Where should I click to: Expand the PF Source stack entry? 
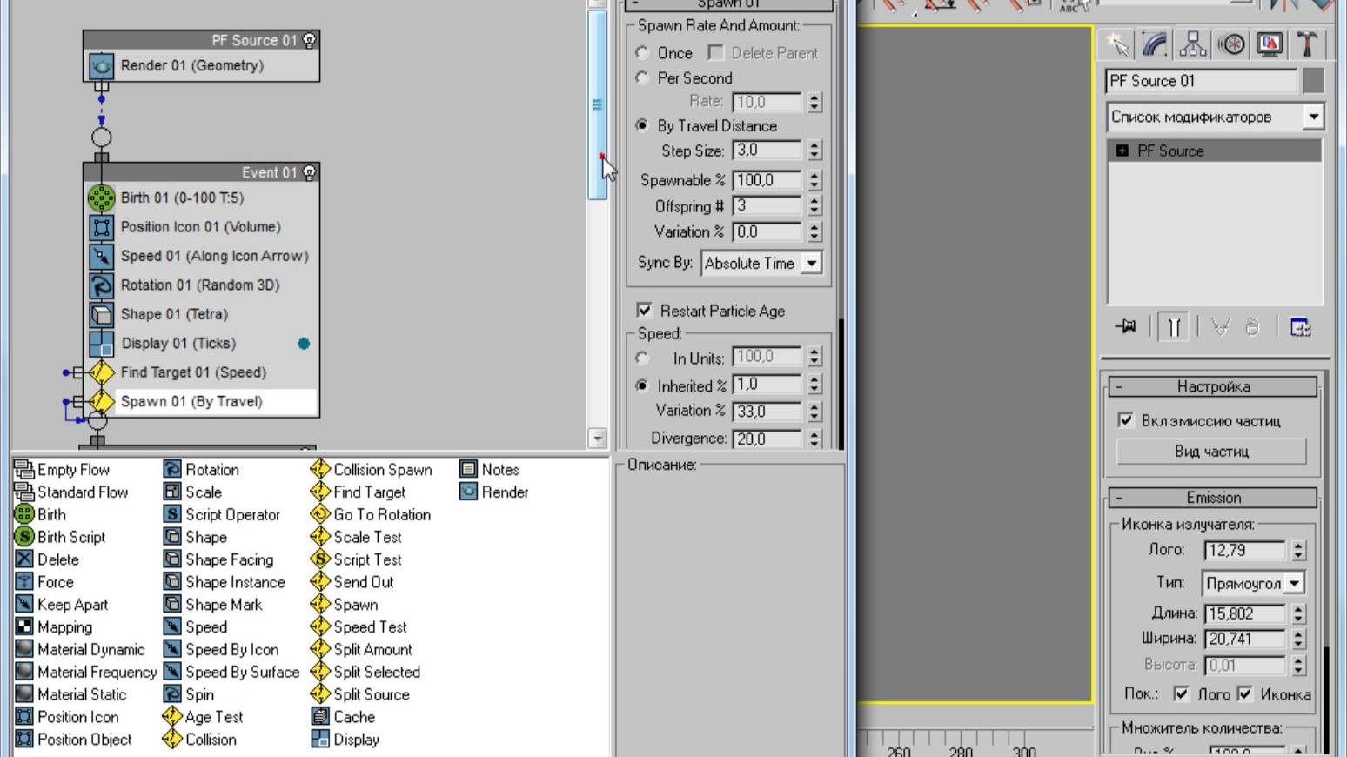(1122, 151)
